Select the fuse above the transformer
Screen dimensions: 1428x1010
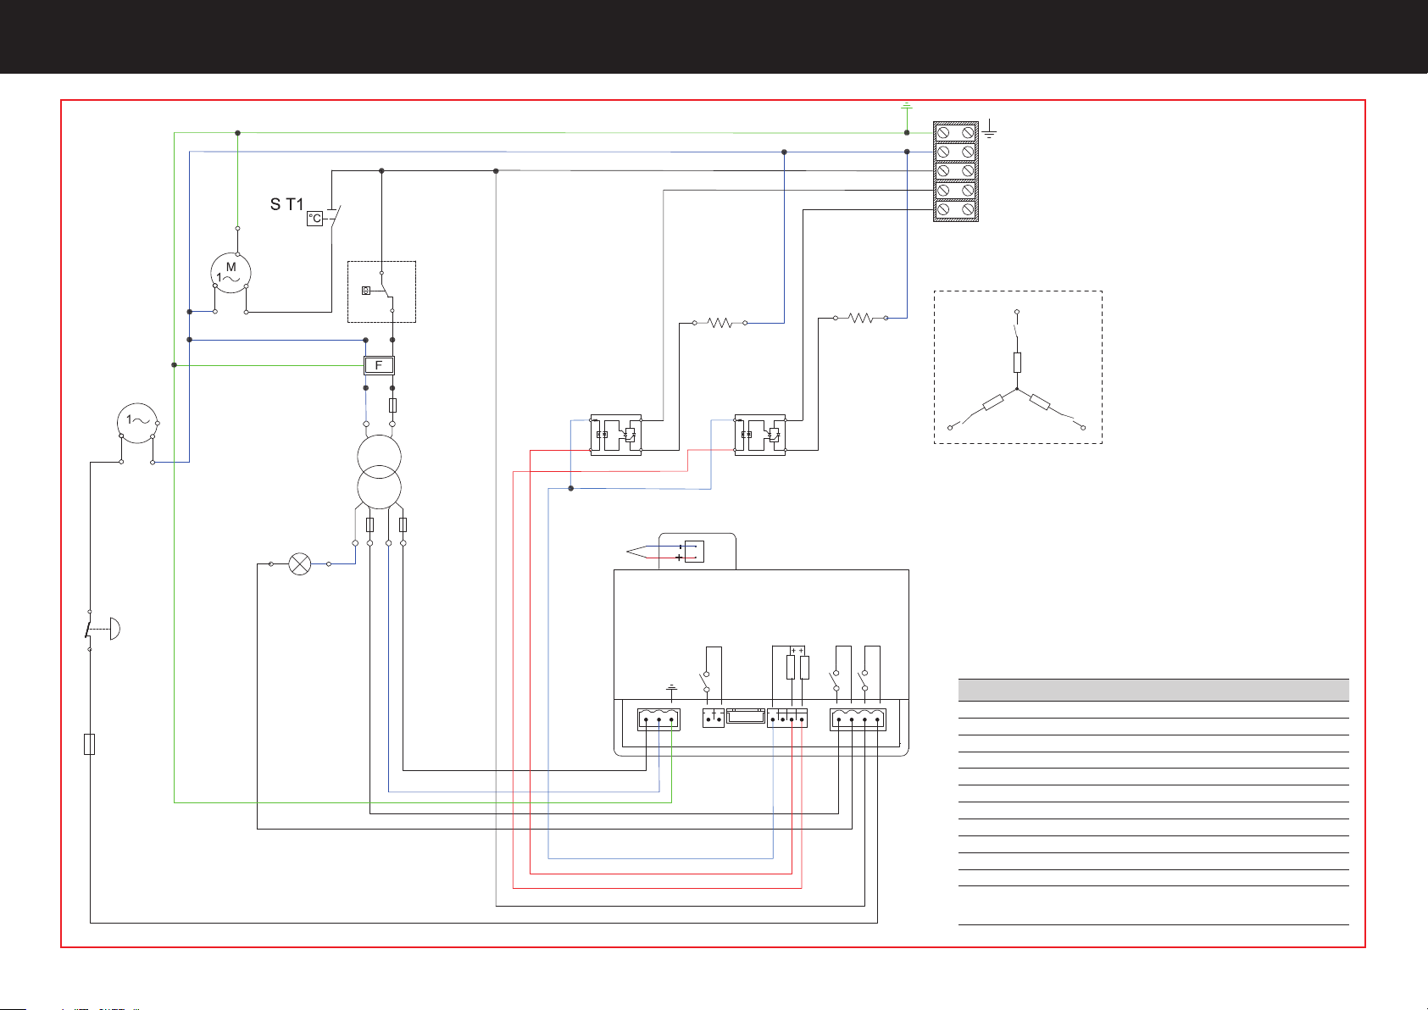click(392, 405)
